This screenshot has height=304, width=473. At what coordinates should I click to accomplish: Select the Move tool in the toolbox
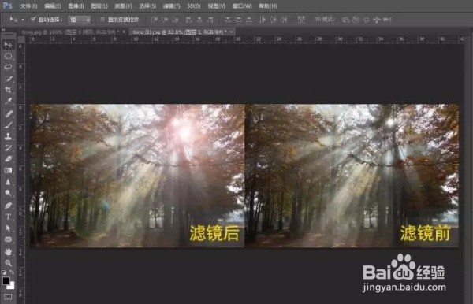pyautogui.click(x=8, y=45)
